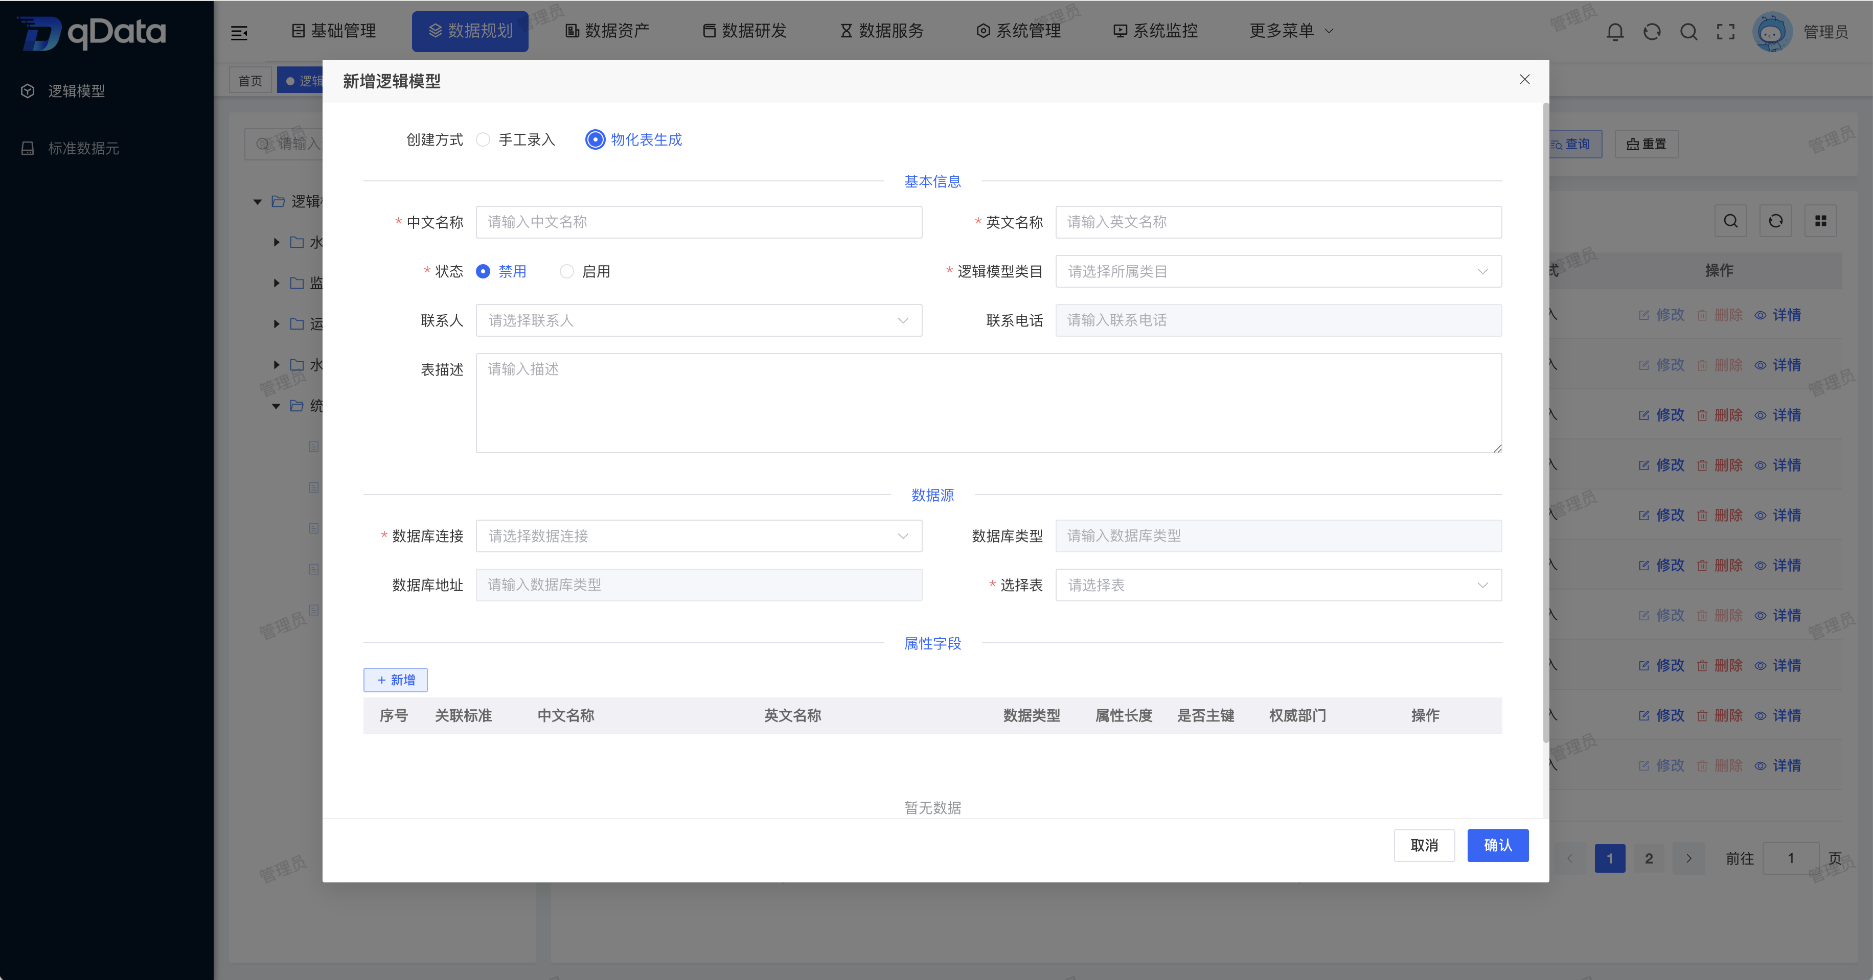Click pagination page 1
The image size is (1873, 980).
tap(1610, 858)
